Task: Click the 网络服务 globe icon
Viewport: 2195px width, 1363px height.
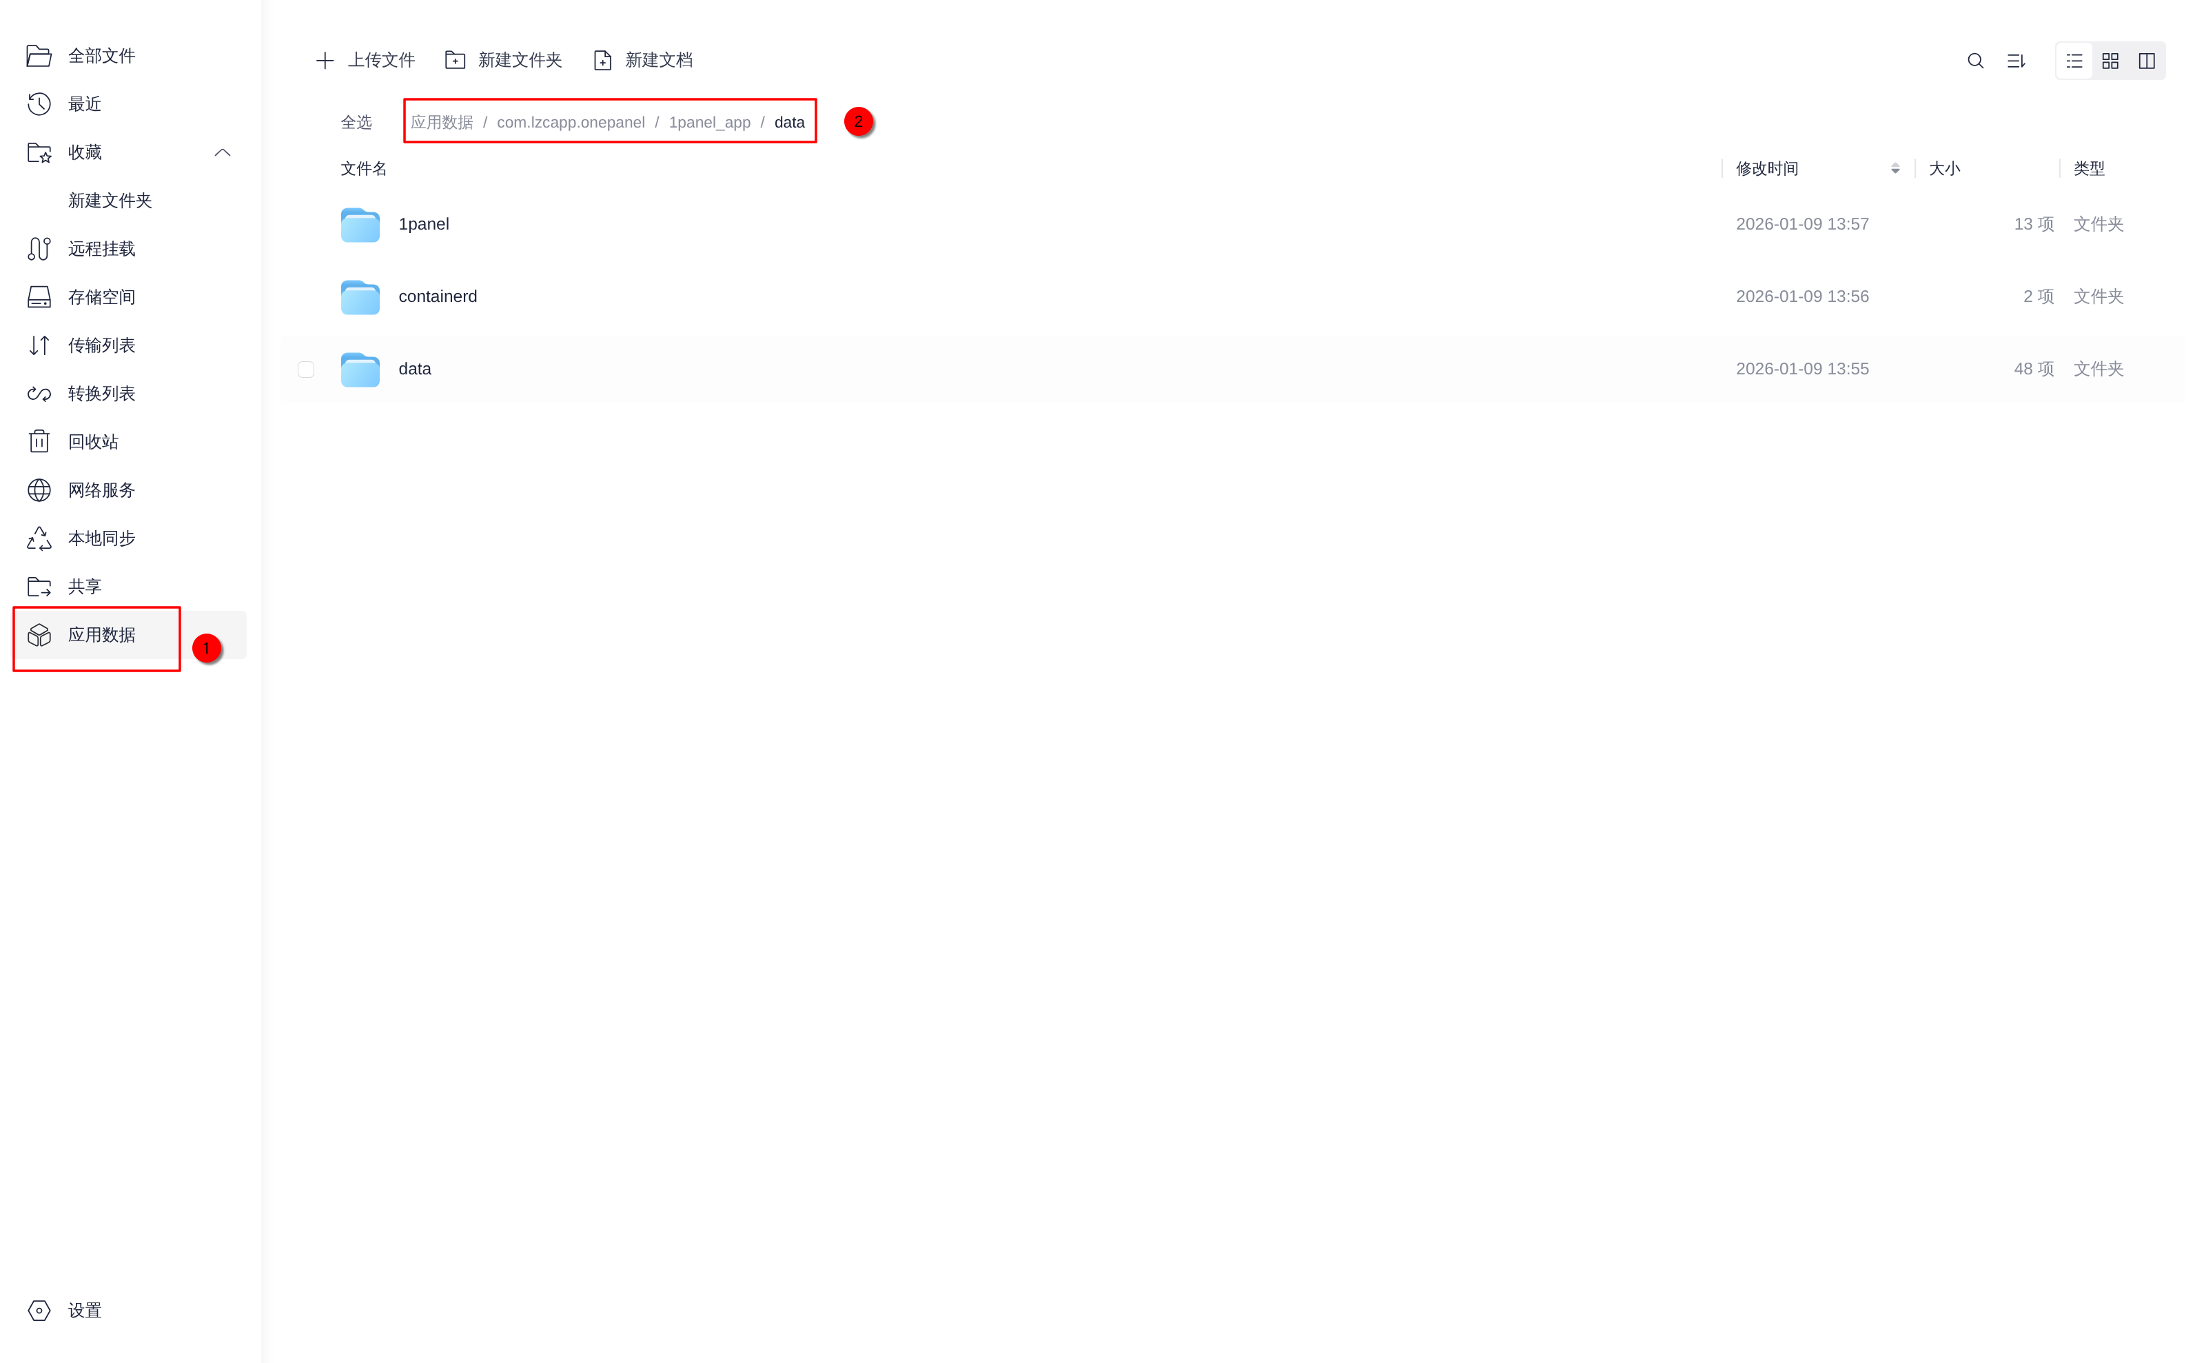Action: point(39,490)
